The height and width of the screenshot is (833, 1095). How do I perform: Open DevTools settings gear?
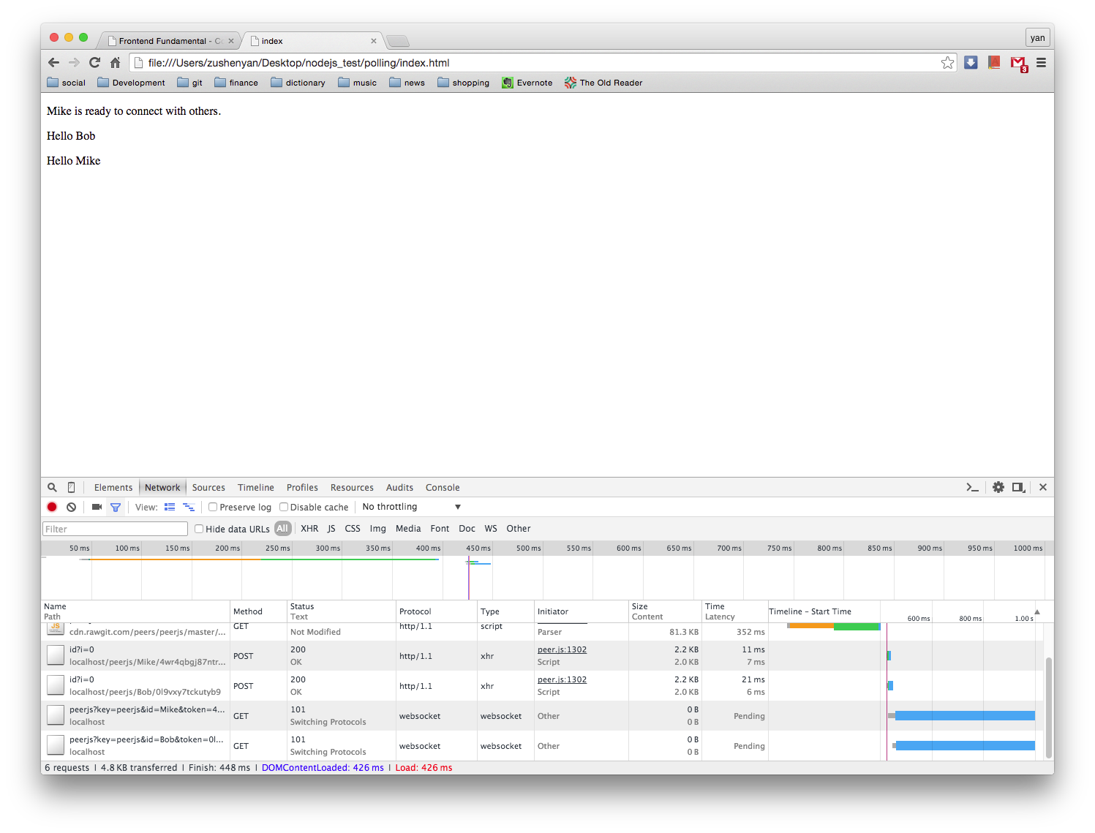pyautogui.click(x=998, y=487)
